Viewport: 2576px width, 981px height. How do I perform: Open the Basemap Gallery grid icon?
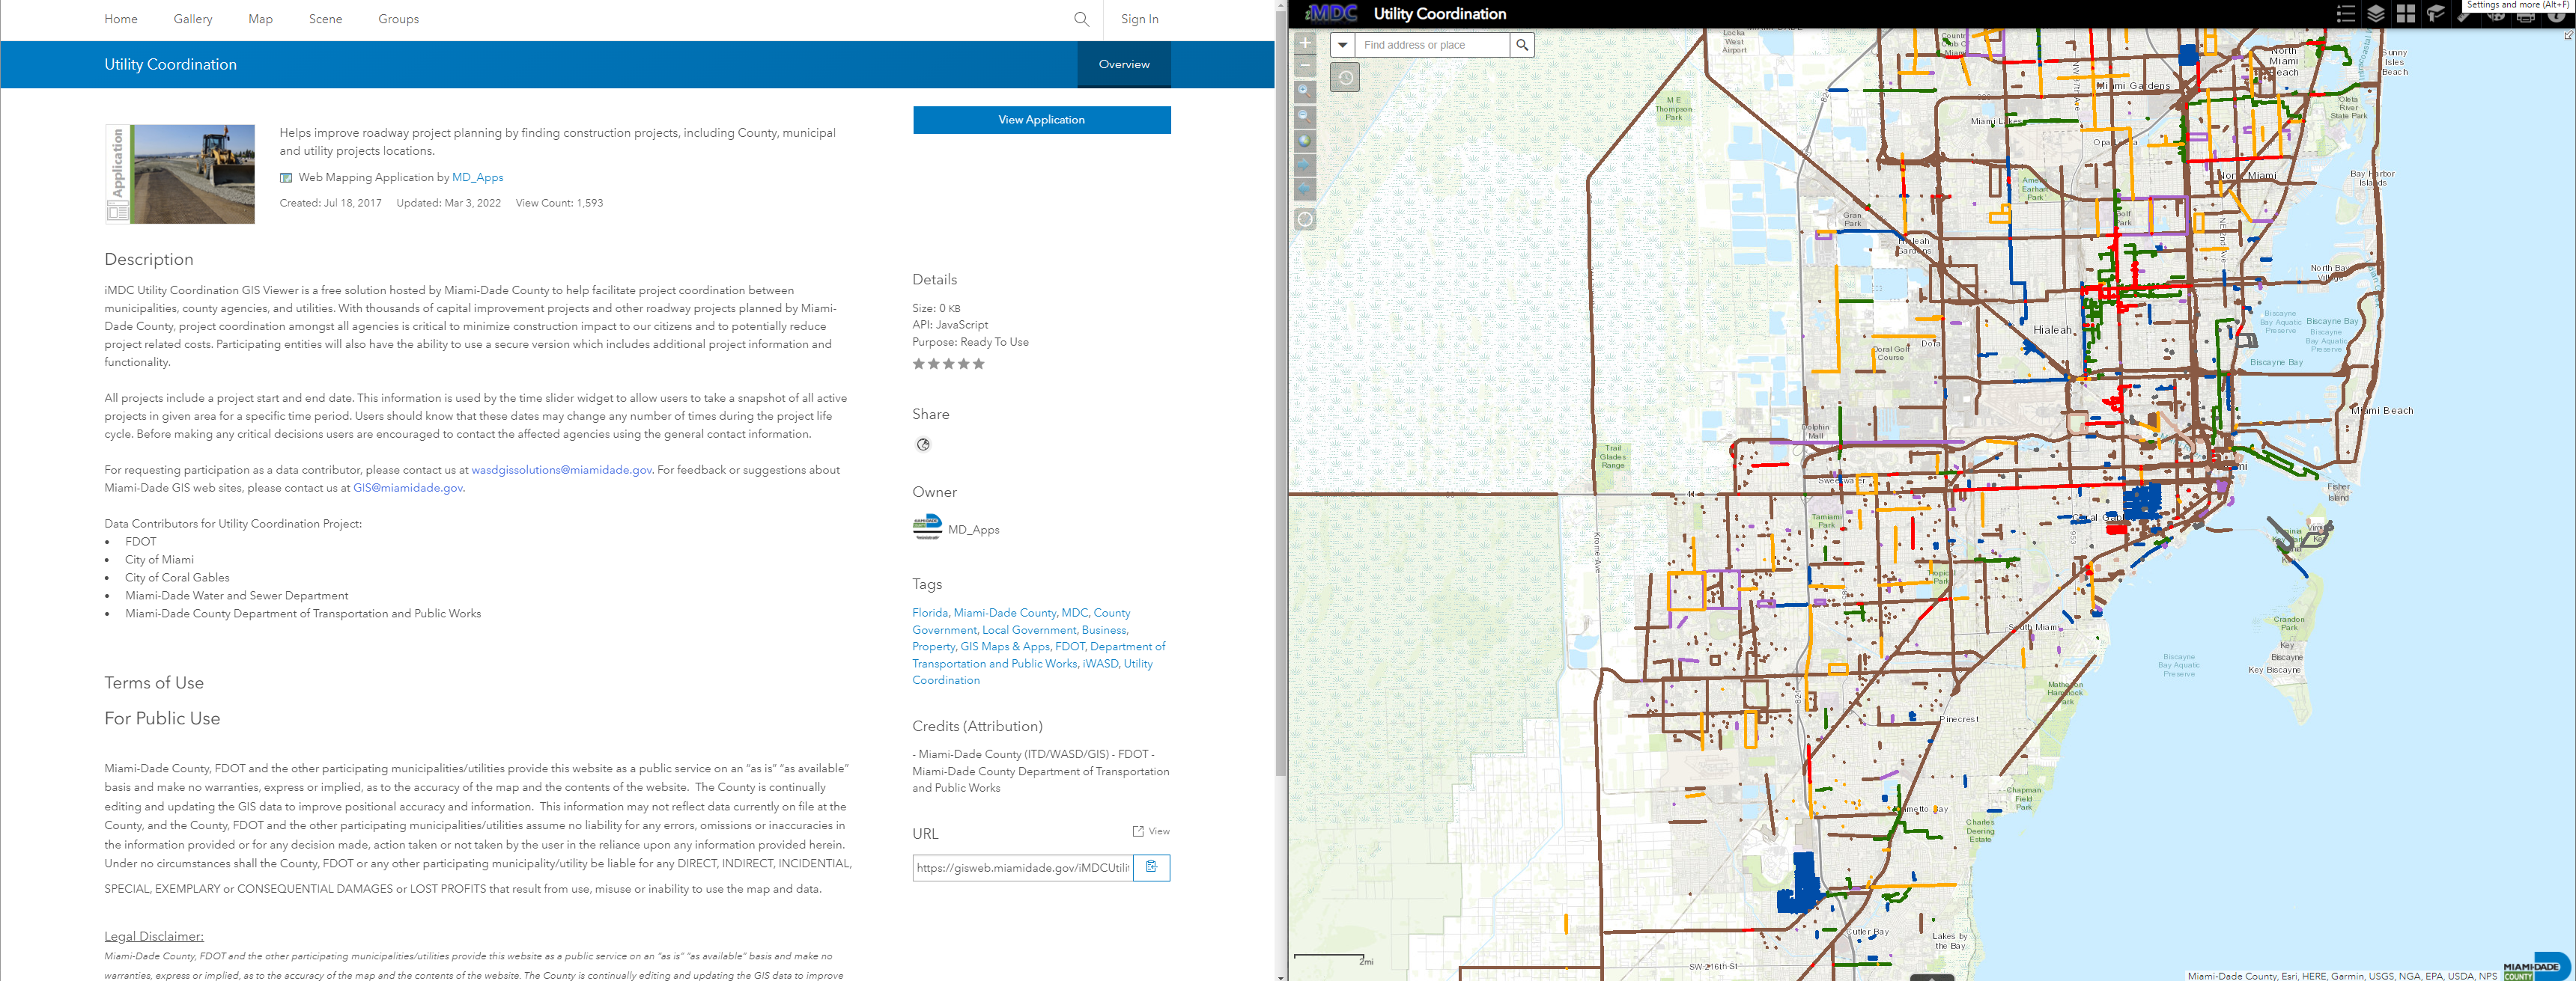[2406, 13]
